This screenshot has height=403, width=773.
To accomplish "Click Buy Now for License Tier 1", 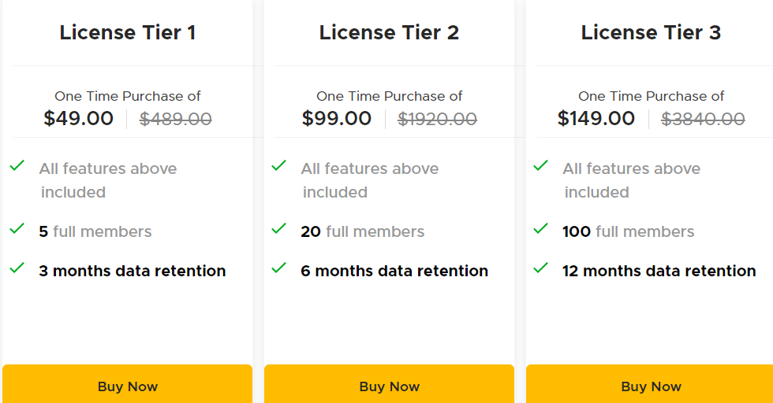I will 127,386.
